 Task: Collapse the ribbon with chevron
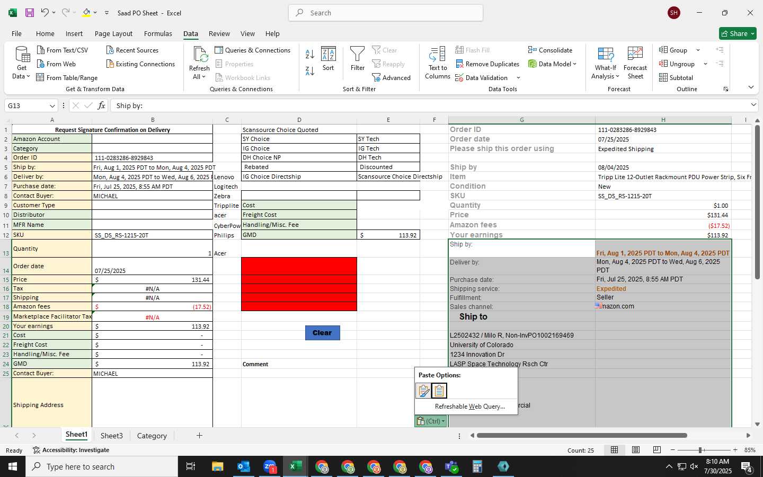[751, 87]
